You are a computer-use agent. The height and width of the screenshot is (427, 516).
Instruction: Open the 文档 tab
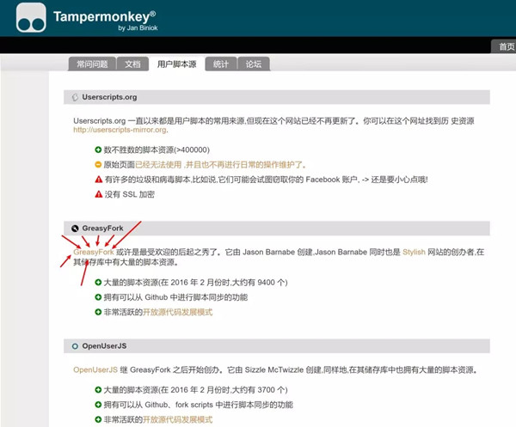(132, 64)
